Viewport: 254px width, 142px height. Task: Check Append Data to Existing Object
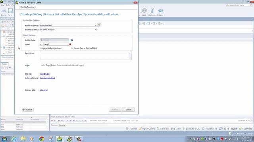pos(72,48)
